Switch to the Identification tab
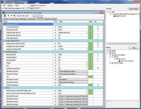 (x=23, y=19)
